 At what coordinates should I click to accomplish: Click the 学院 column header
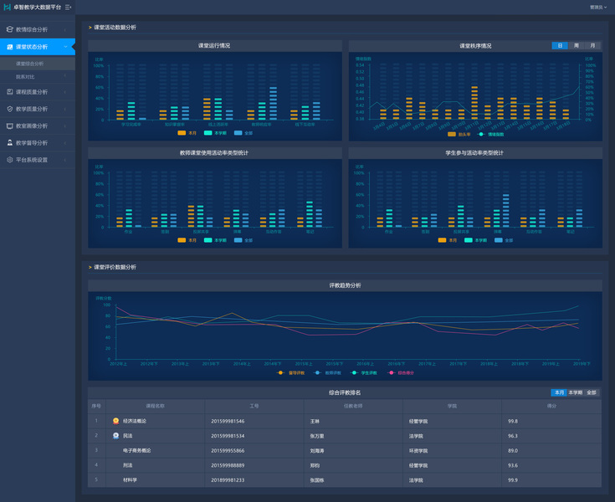[452, 406]
